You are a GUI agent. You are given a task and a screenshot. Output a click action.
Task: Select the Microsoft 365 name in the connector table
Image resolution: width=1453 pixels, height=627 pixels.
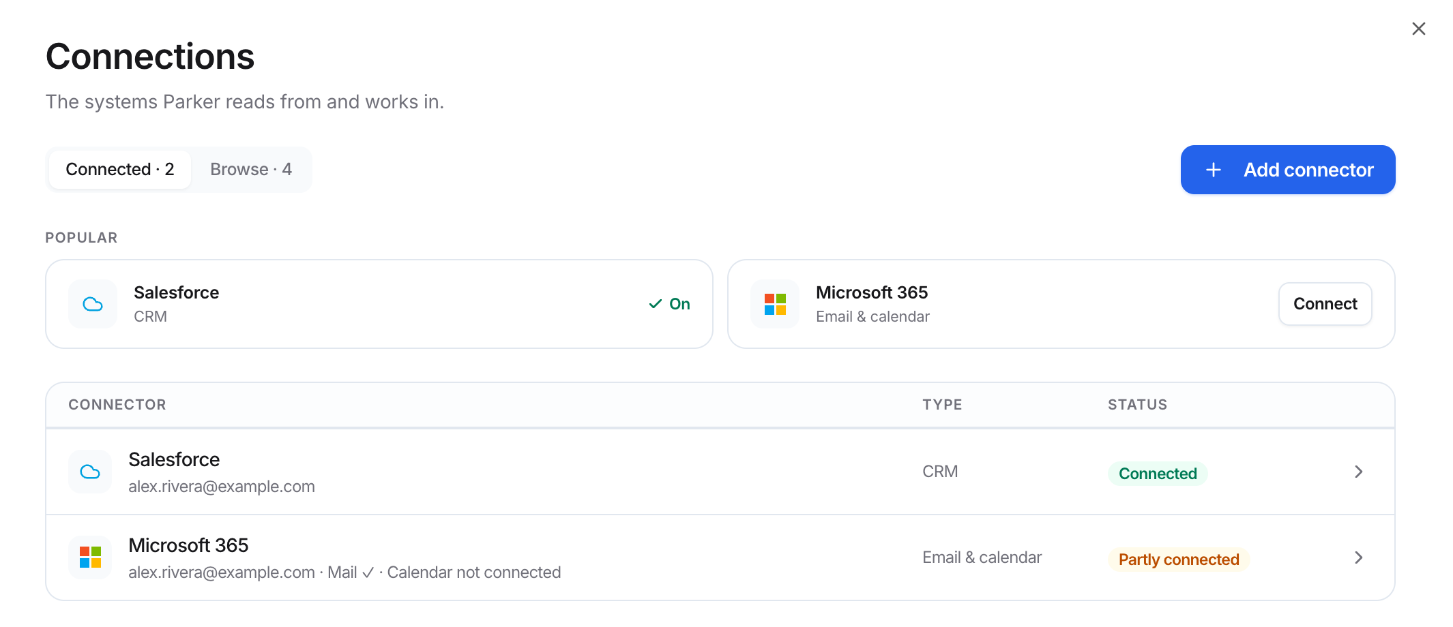(188, 545)
